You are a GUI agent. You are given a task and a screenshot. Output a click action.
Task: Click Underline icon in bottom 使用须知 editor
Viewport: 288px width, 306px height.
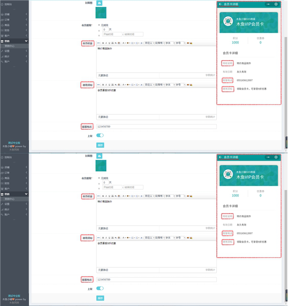[x=109, y=237]
